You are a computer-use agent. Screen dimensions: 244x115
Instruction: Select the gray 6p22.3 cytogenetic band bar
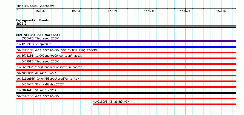(126, 27)
